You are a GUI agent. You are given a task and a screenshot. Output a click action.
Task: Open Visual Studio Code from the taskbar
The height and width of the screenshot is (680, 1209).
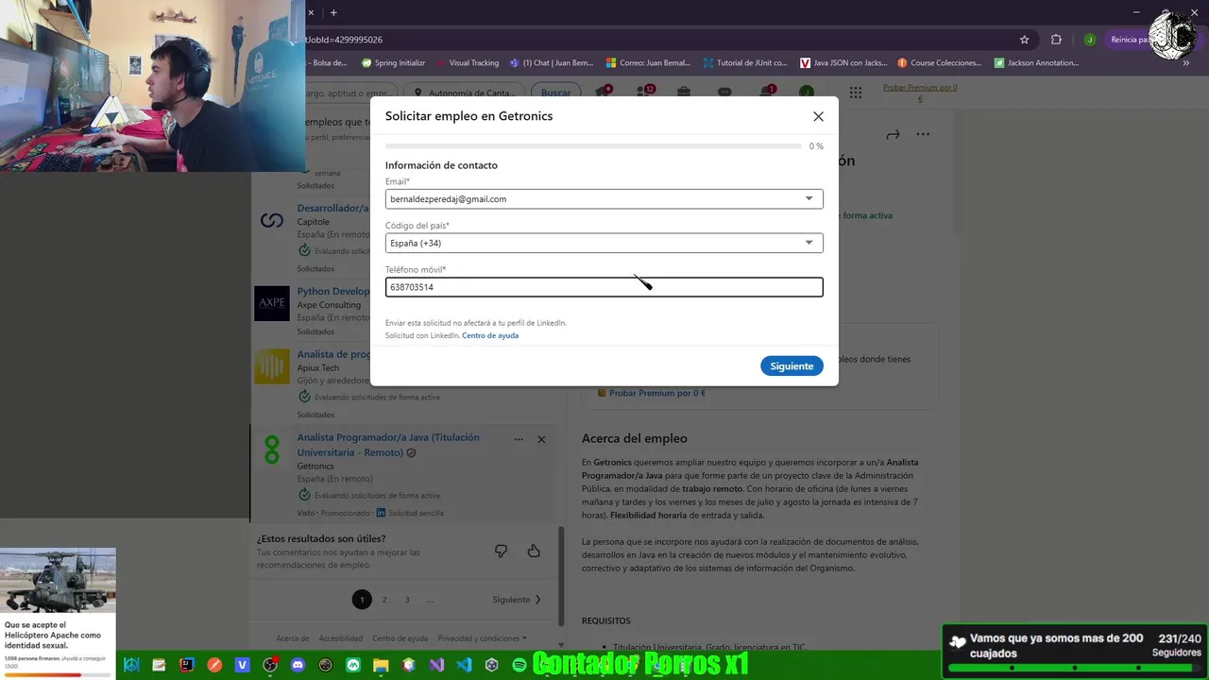pyautogui.click(x=464, y=665)
